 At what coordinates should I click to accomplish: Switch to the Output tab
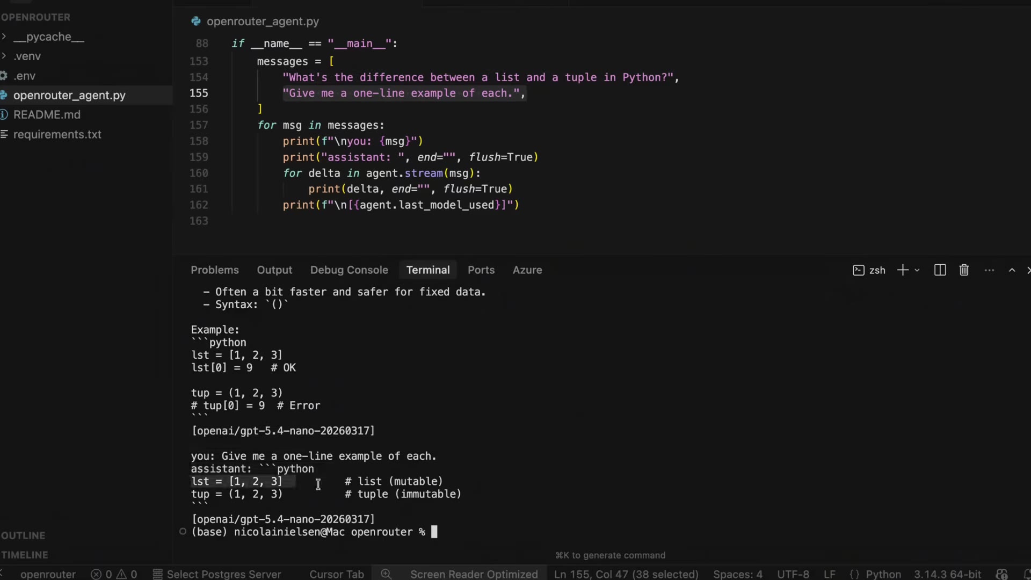pyautogui.click(x=274, y=270)
